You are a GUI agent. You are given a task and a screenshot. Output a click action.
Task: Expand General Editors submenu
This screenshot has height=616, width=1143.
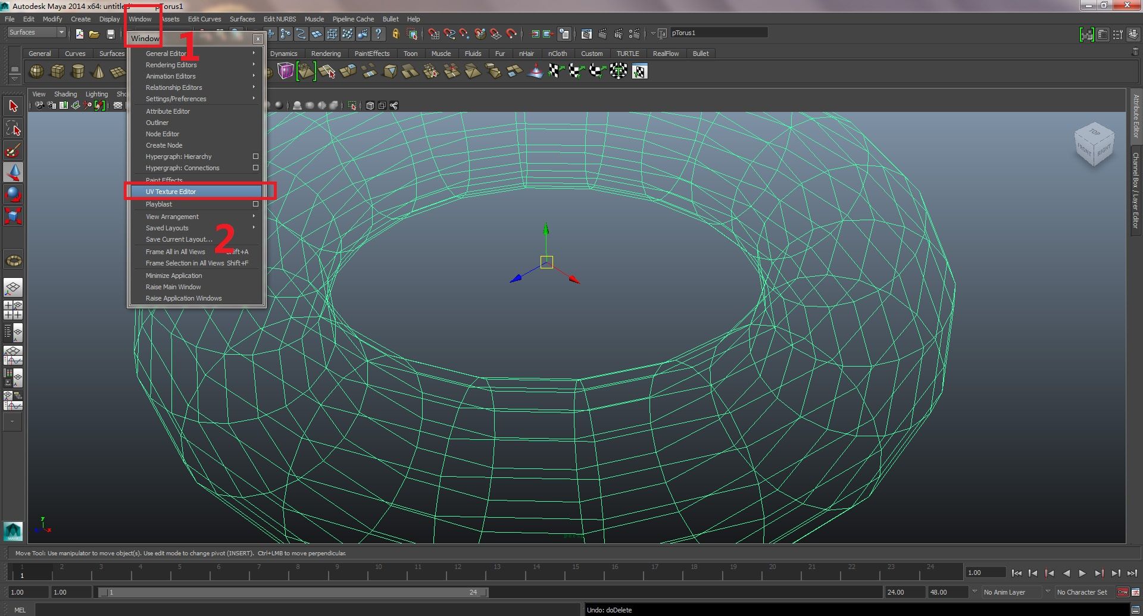(x=198, y=54)
